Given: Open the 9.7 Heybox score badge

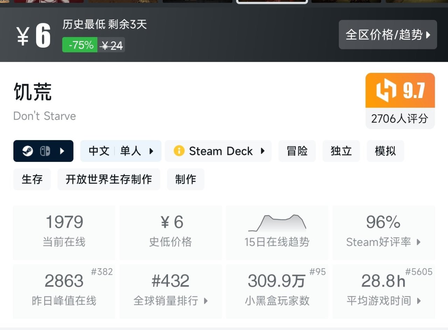Looking at the screenshot, I should (x=400, y=90).
